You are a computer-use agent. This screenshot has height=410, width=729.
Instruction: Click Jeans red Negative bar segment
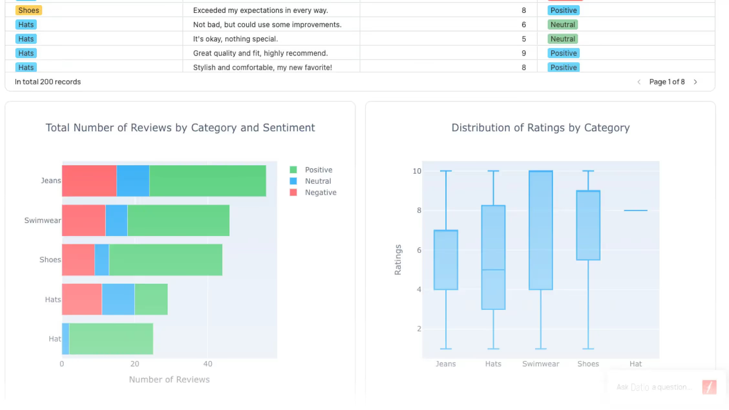tap(89, 181)
